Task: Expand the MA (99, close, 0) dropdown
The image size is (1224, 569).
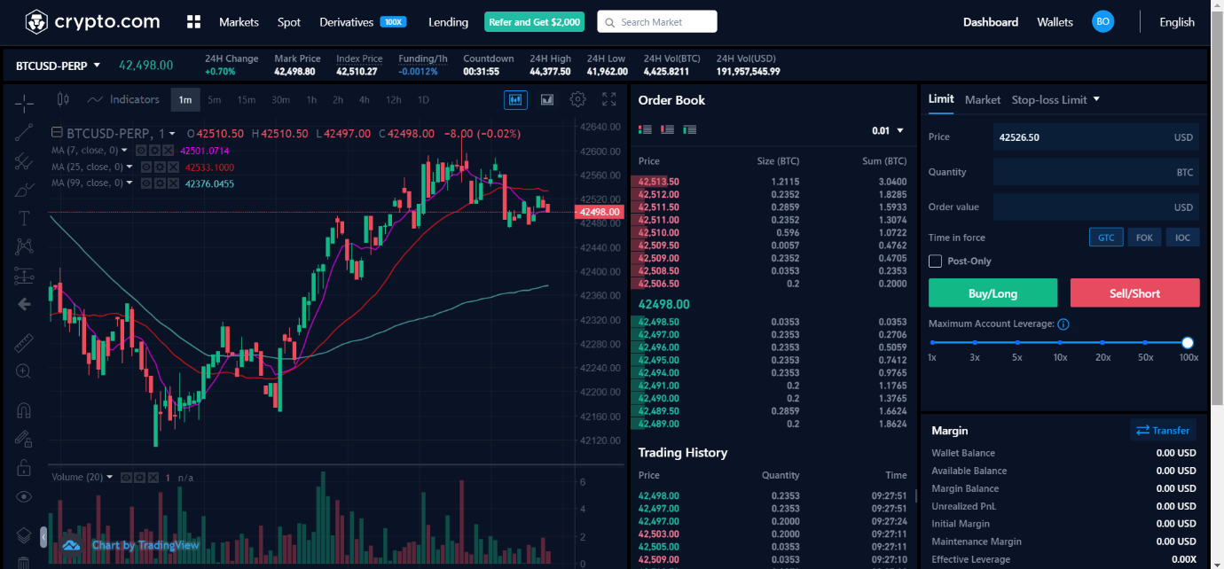Action: pyautogui.click(x=129, y=183)
